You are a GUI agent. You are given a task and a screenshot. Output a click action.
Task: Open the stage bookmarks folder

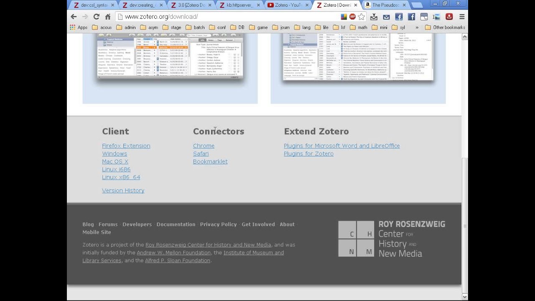pyautogui.click(x=172, y=28)
